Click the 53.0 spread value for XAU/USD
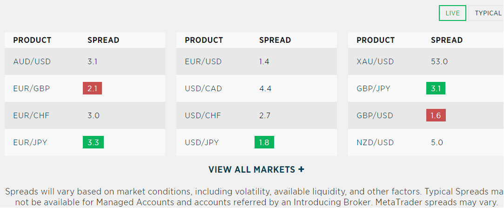This screenshot has height=208, width=504. click(439, 61)
